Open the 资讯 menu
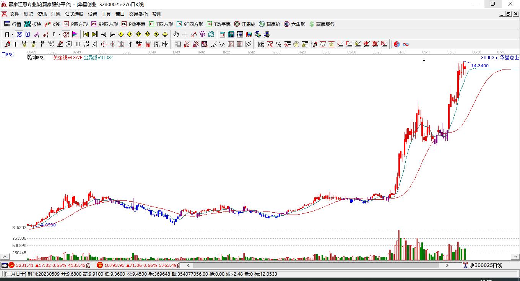 (42, 14)
